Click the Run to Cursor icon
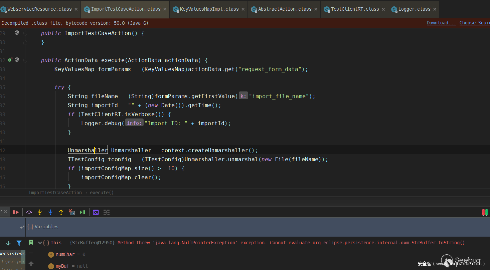490x270 pixels. (x=83, y=212)
